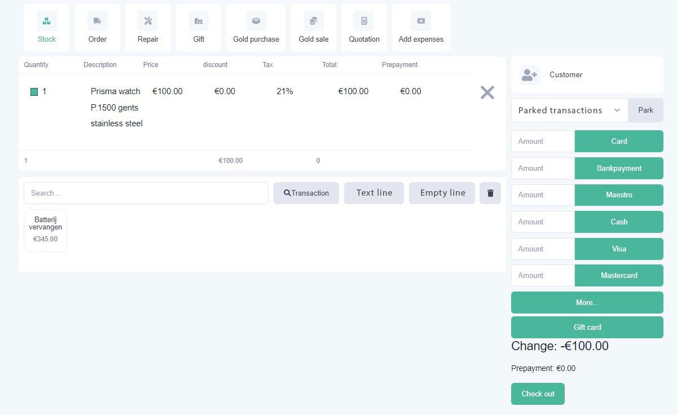Click the trash delete icon
677x415 pixels.
tap(490, 193)
